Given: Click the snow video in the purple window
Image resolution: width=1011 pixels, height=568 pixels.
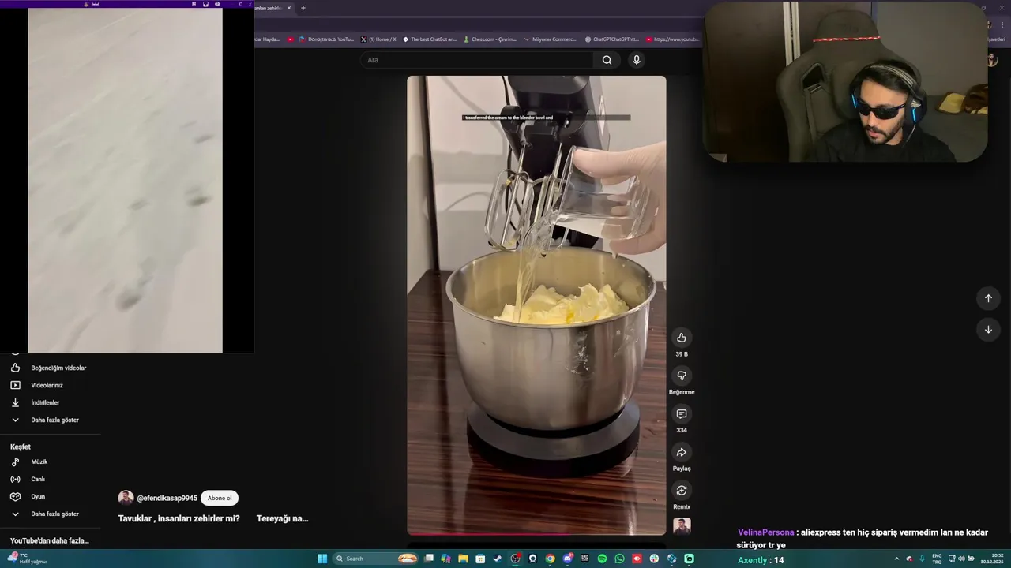Looking at the screenshot, I should pyautogui.click(x=125, y=181).
